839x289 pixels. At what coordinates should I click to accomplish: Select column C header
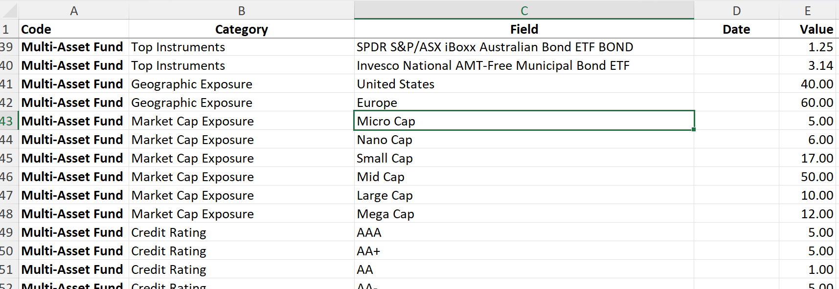click(x=524, y=10)
